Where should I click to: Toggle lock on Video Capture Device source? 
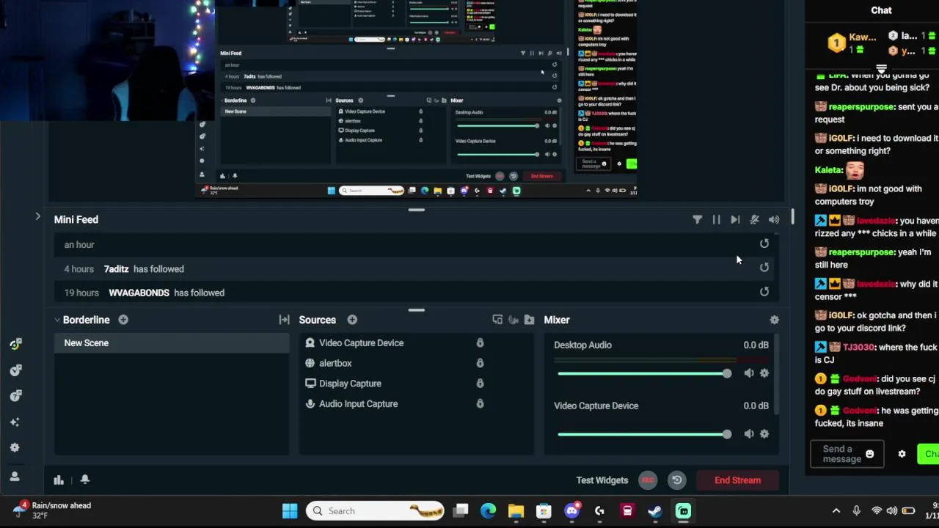[480, 342]
